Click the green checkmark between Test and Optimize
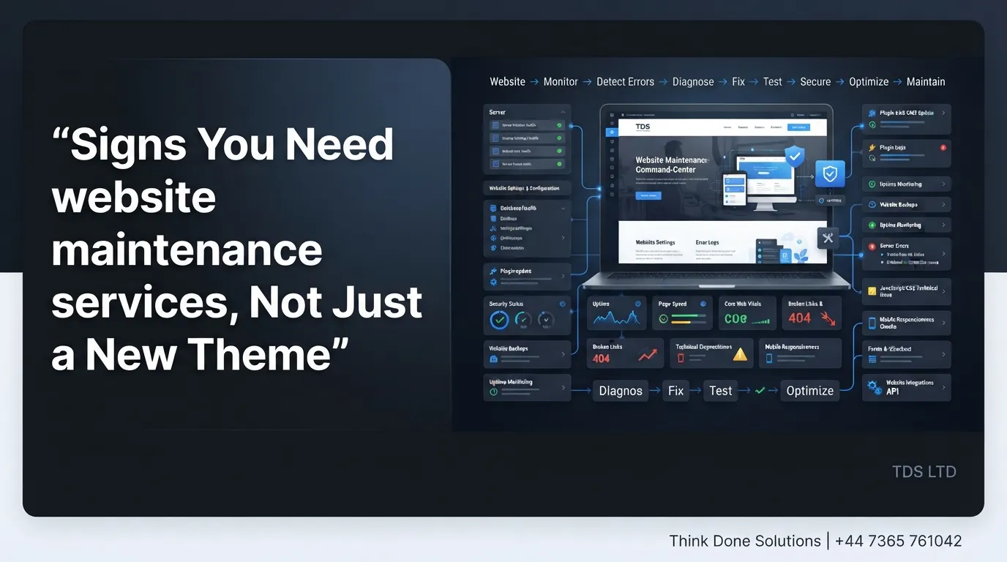The height and width of the screenshot is (562, 1007). tap(760, 391)
